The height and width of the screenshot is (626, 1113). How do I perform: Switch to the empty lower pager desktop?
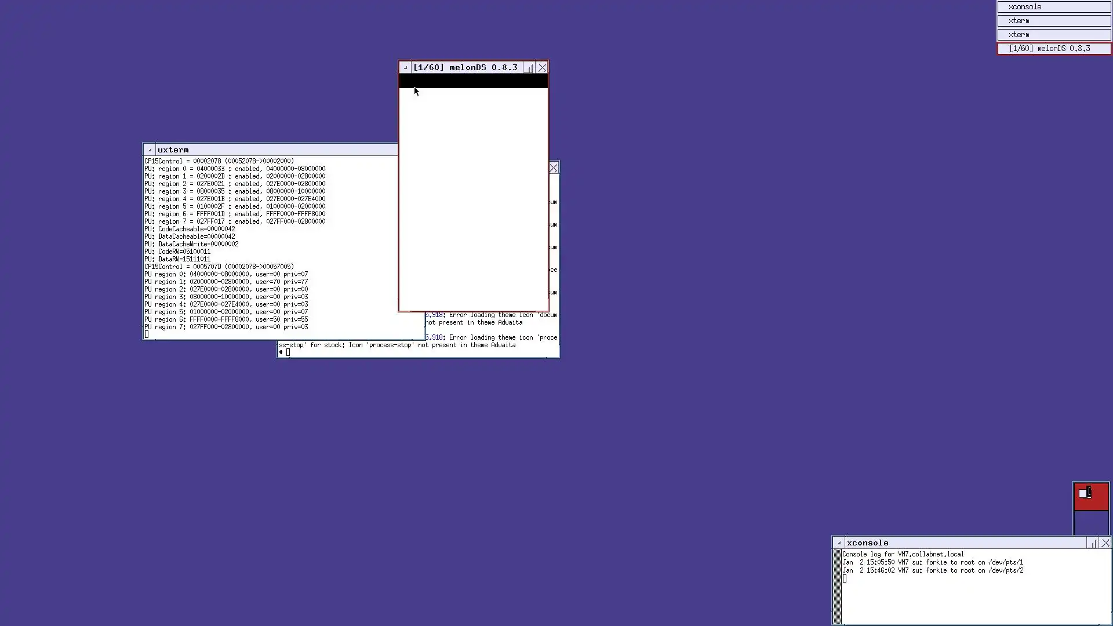[1091, 523]
